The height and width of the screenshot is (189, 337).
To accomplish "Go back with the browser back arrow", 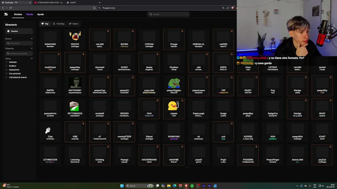I will click(3, 8).
